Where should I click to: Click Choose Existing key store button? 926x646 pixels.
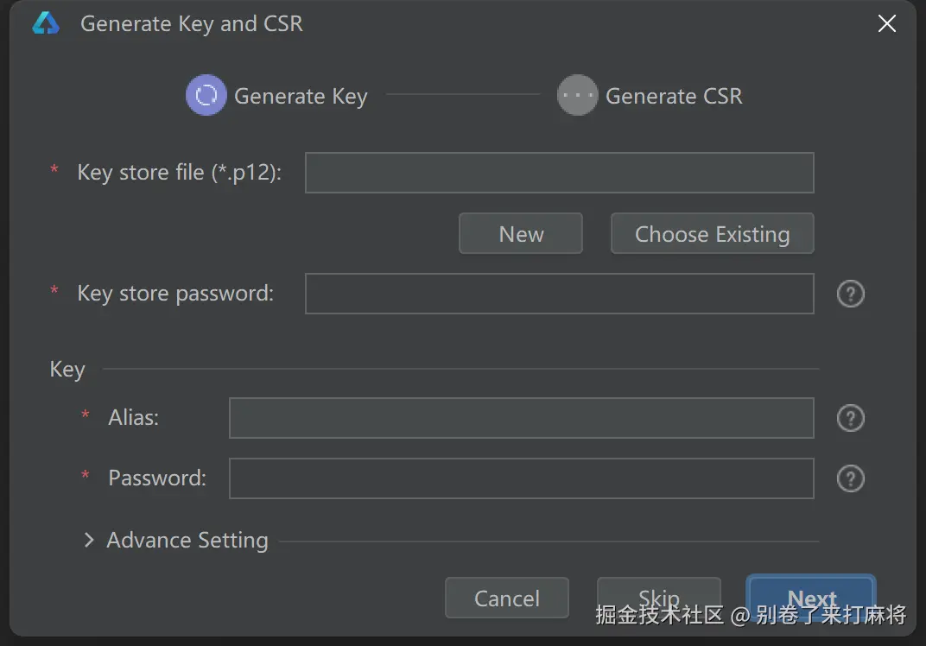coord(712,234)
